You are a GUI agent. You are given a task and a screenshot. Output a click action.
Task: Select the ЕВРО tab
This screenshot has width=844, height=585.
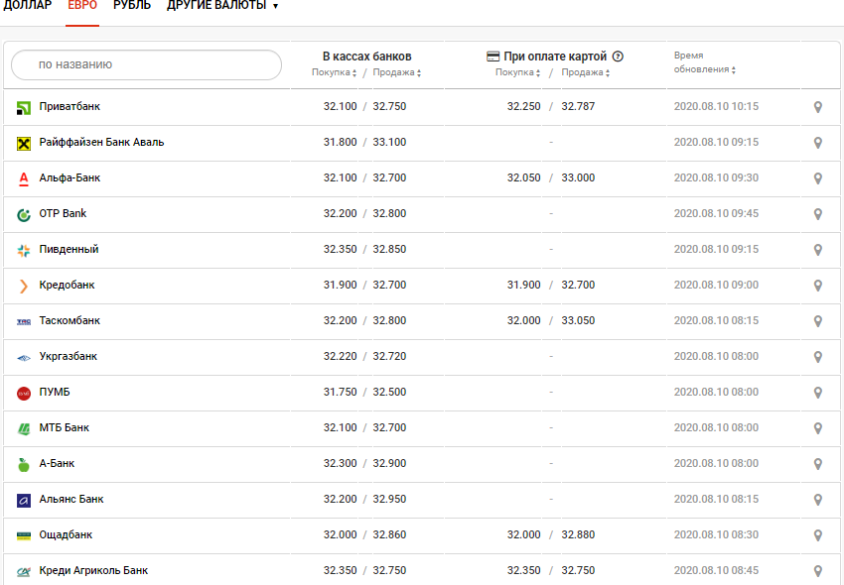[x=82, y=6]
